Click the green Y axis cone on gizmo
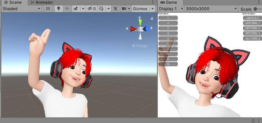 (140, 22)
